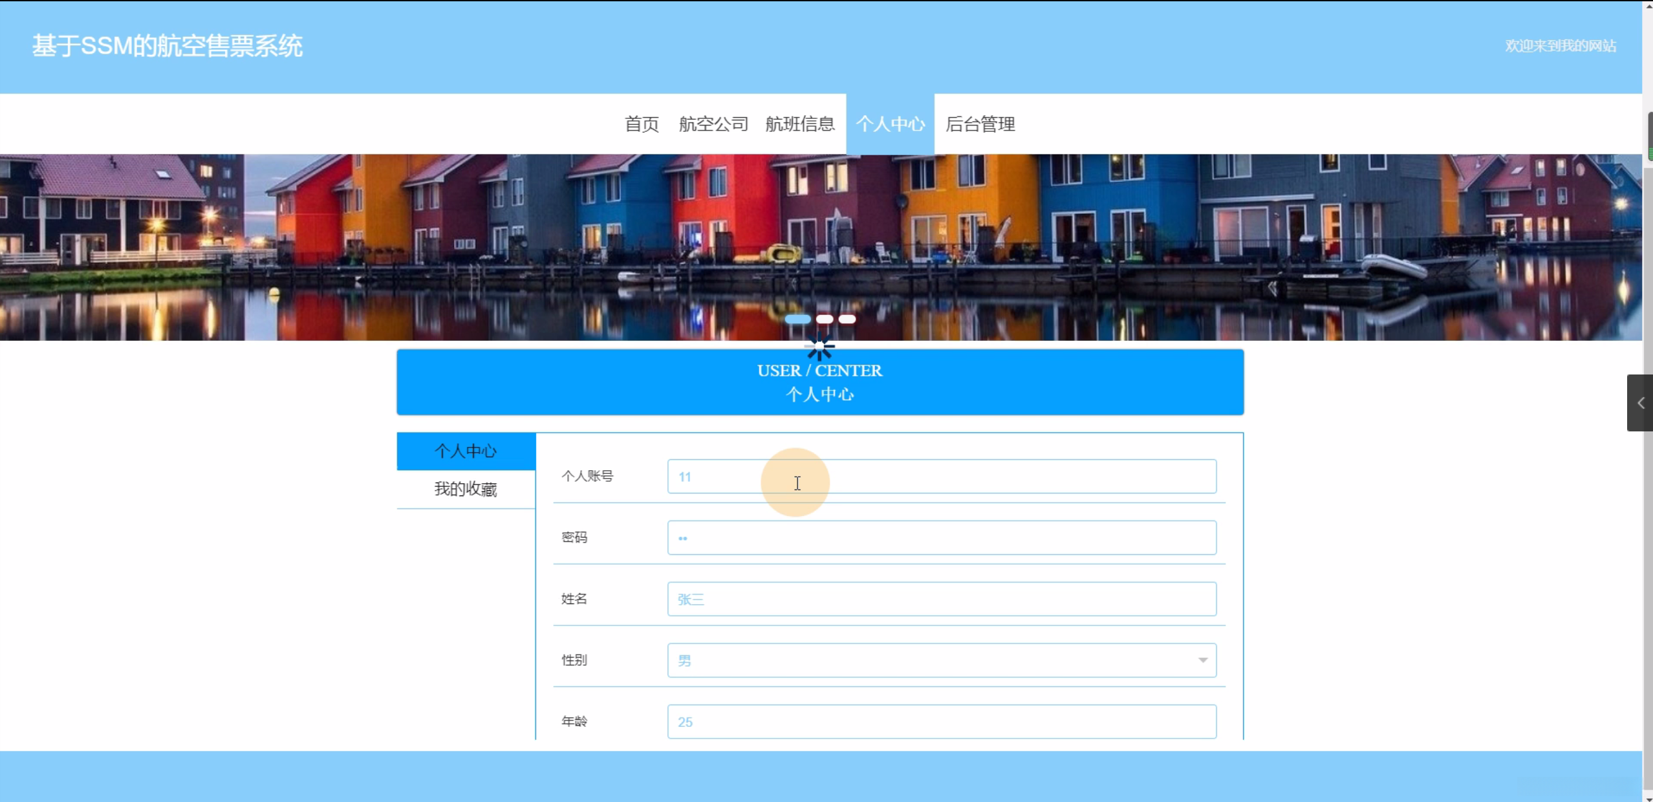Image resolution: width=1653 pixels, height=802 pixels.
Task: Open the 航班信息 navigation item
Action: tap(799, 124)
